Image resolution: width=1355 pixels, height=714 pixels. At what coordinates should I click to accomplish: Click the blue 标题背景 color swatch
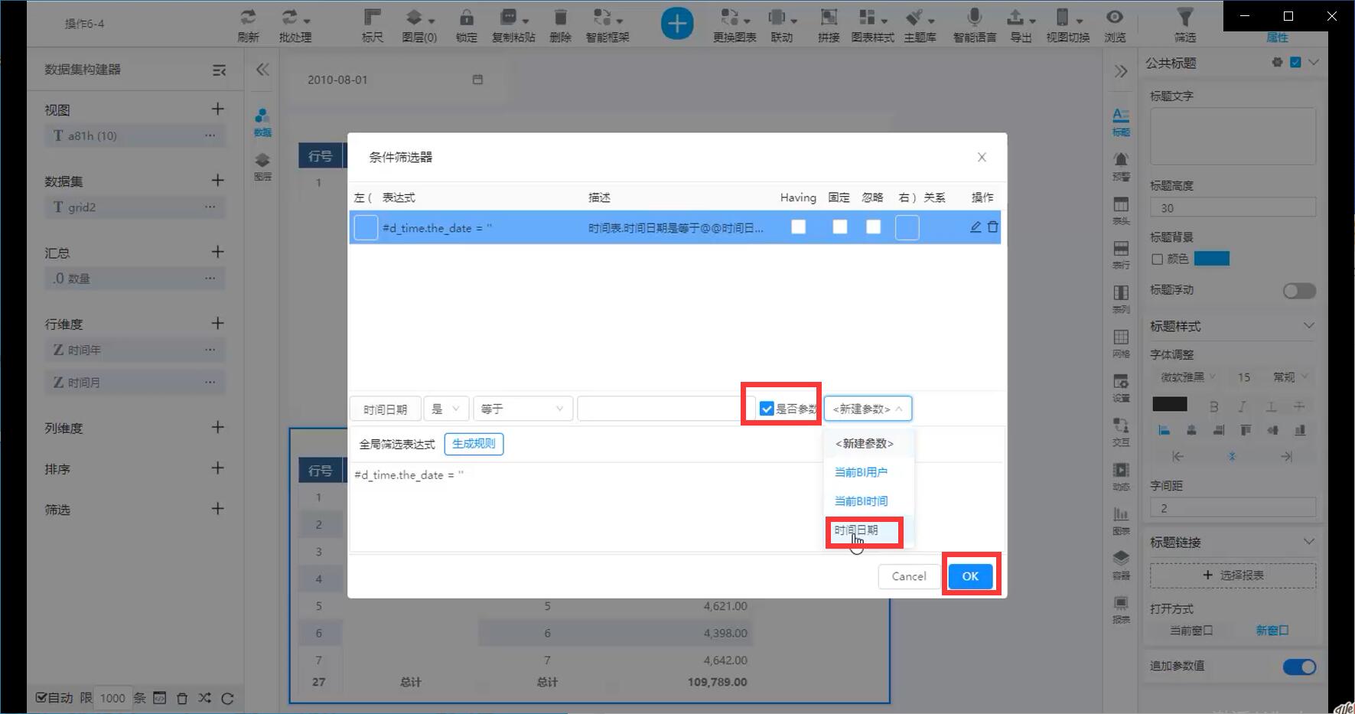(1211, 259)
